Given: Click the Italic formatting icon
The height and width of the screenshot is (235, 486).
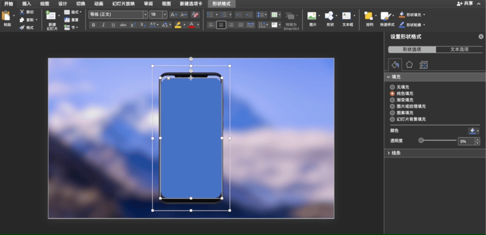Looking at the screenshot, I should pyautogui.click(x=103, y=25).
